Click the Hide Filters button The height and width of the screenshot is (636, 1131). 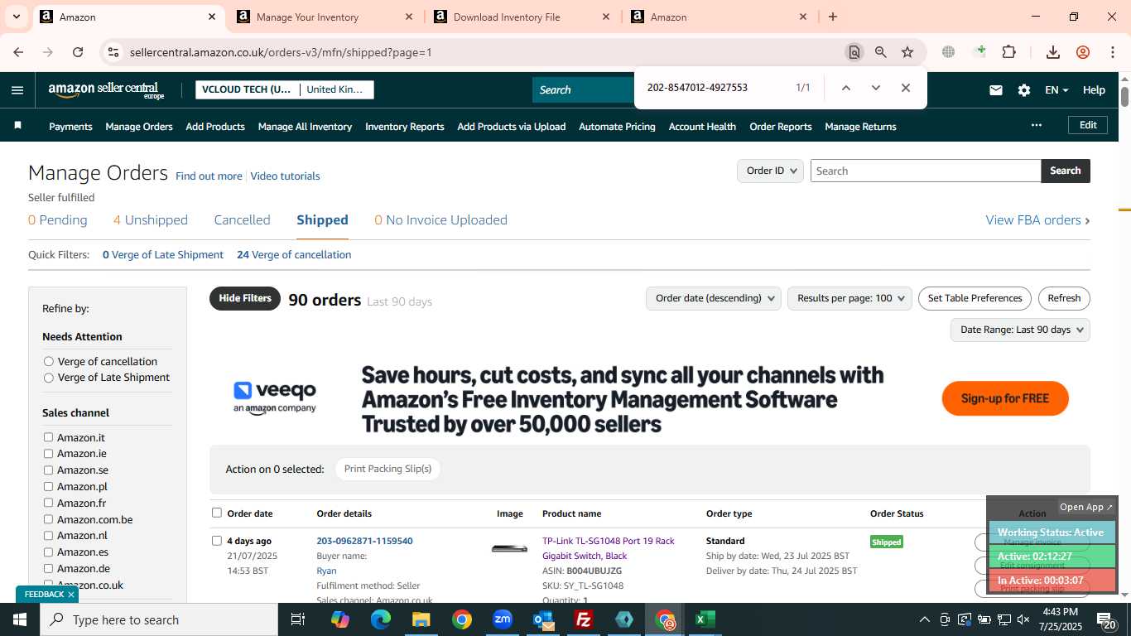pos(245,298)
